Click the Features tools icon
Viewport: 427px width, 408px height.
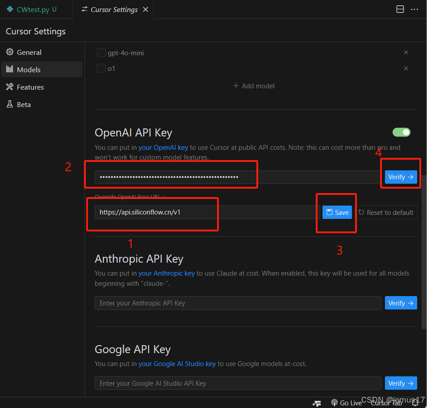10,87
